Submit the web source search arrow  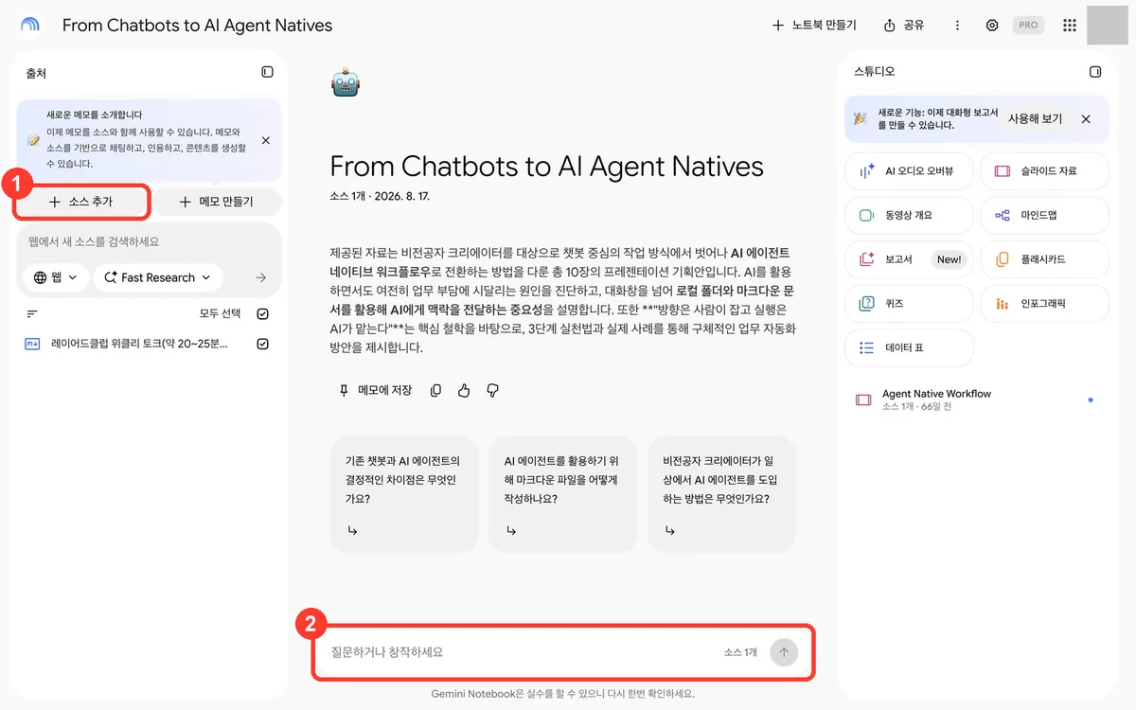point(261,277)
